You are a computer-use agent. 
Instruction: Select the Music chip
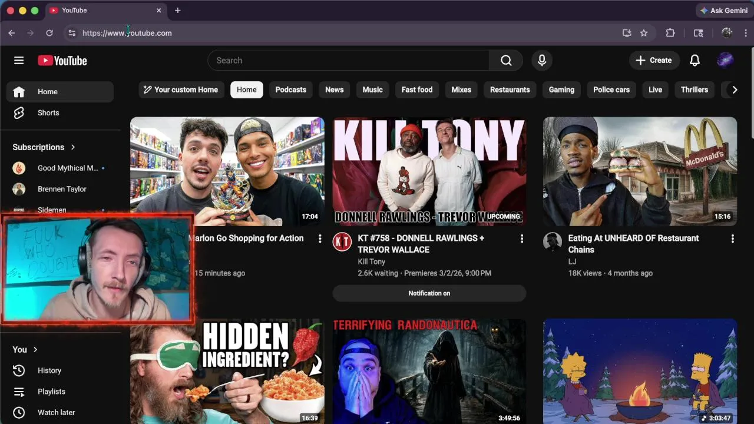[372, 90]
